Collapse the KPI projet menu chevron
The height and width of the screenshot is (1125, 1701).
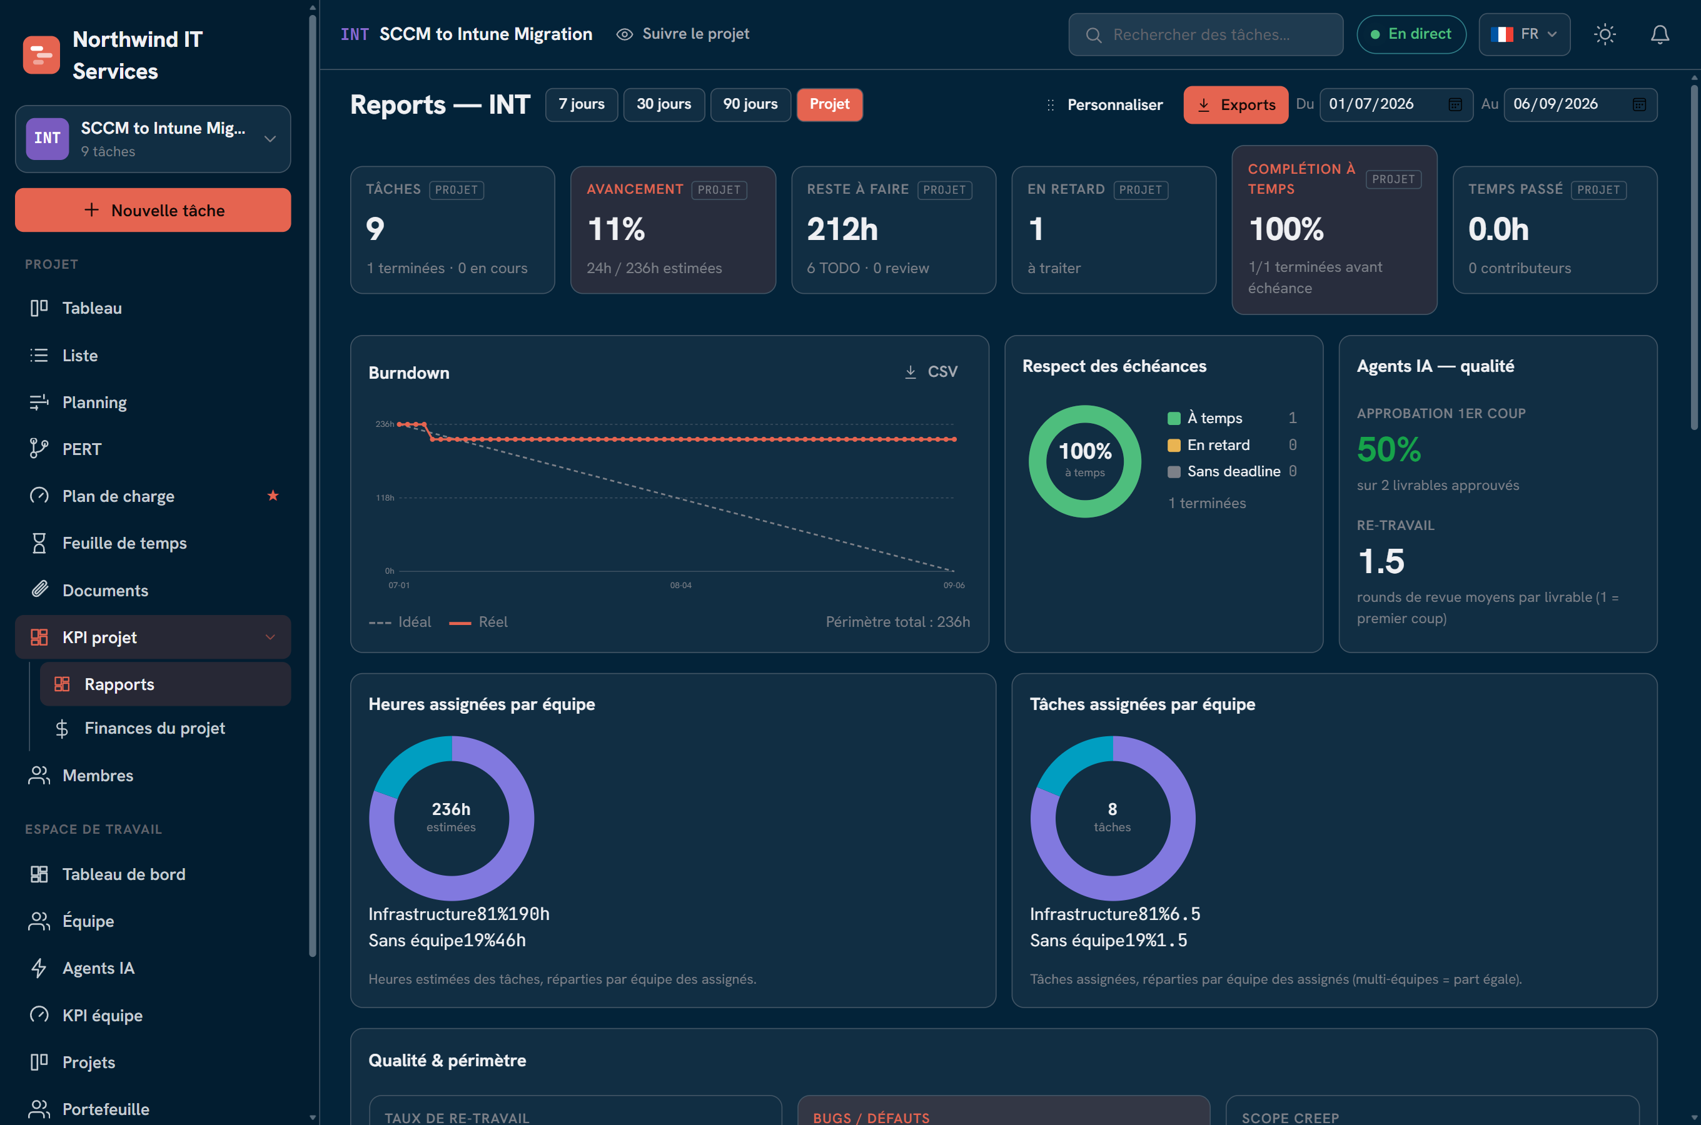271,637
